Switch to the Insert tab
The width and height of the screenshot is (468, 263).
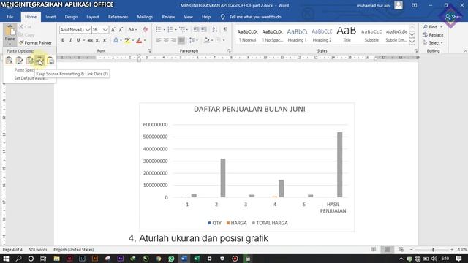(x=50, y=17)
